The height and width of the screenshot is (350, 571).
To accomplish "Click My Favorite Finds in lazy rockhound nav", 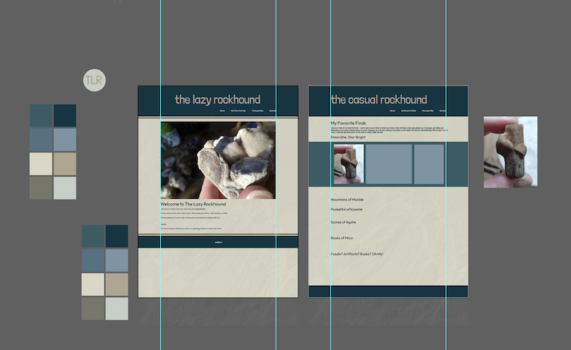I will (x=238, y=110).
